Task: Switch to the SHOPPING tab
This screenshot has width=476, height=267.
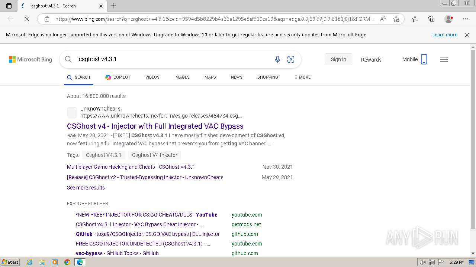Action: tap(267, 77)
